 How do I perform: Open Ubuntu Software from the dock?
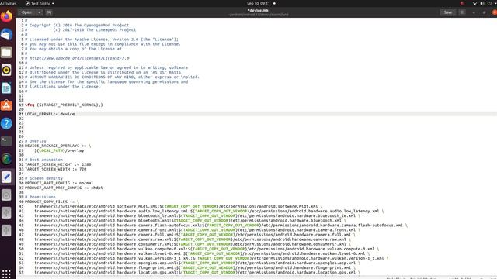point(6,105)
